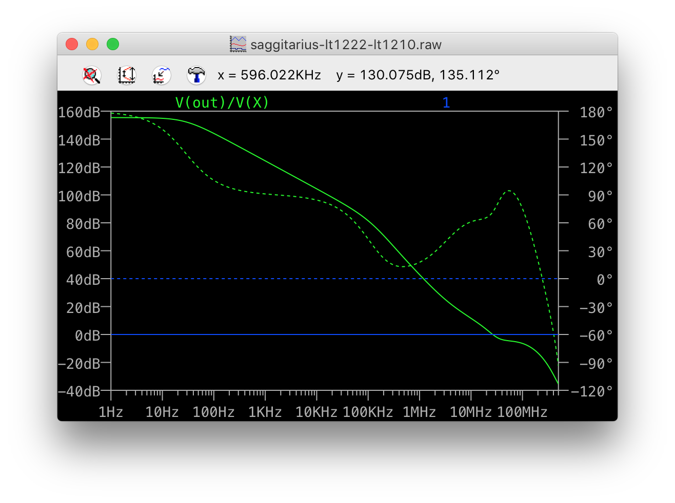This screenshot has height=503, width=675.
Task: Open the control panel hammer icon
Action: (196, 75)
